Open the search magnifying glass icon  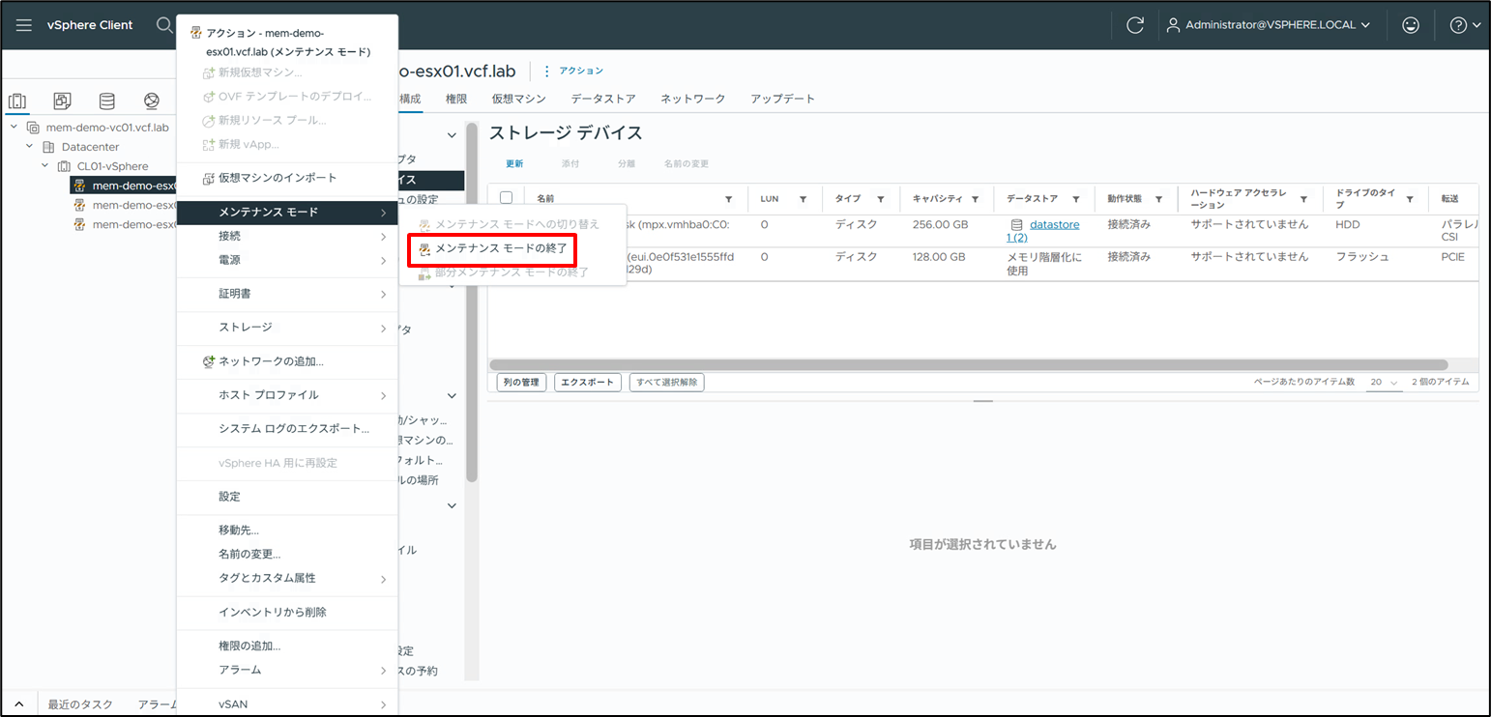[164, 25]
